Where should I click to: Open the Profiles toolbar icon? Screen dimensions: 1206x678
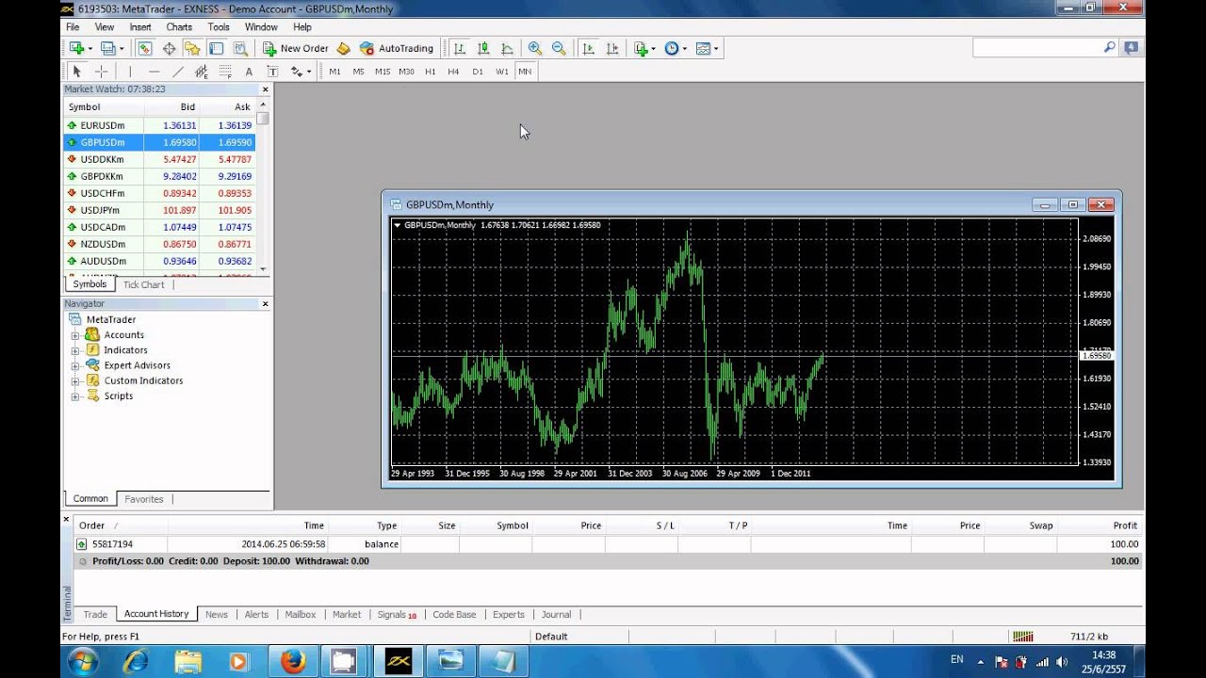[x=108, y=48]
